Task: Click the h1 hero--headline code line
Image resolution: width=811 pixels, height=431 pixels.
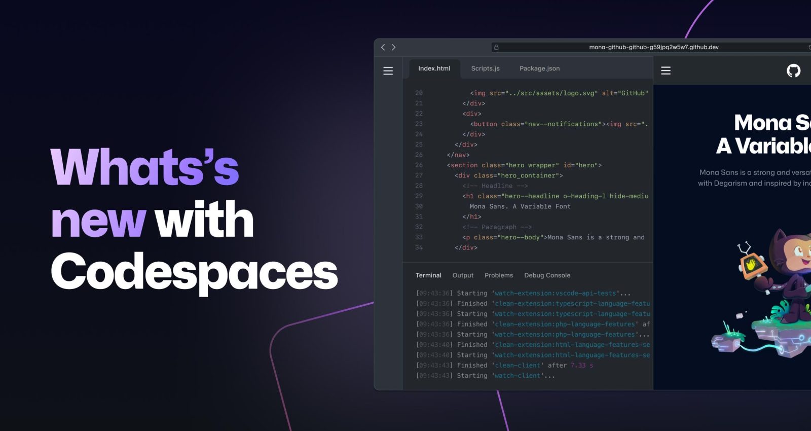Action: (556, 196)
